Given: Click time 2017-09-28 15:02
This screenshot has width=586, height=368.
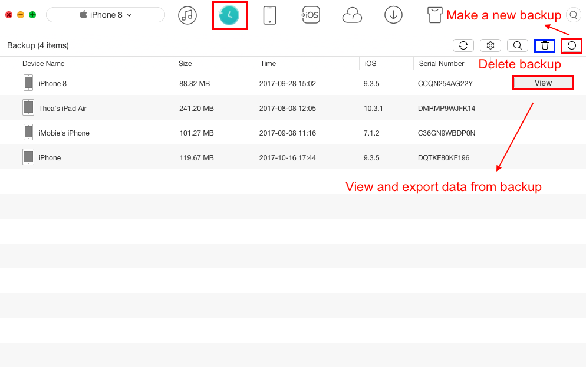Looking at the screenshot, I should coord(287,84).
